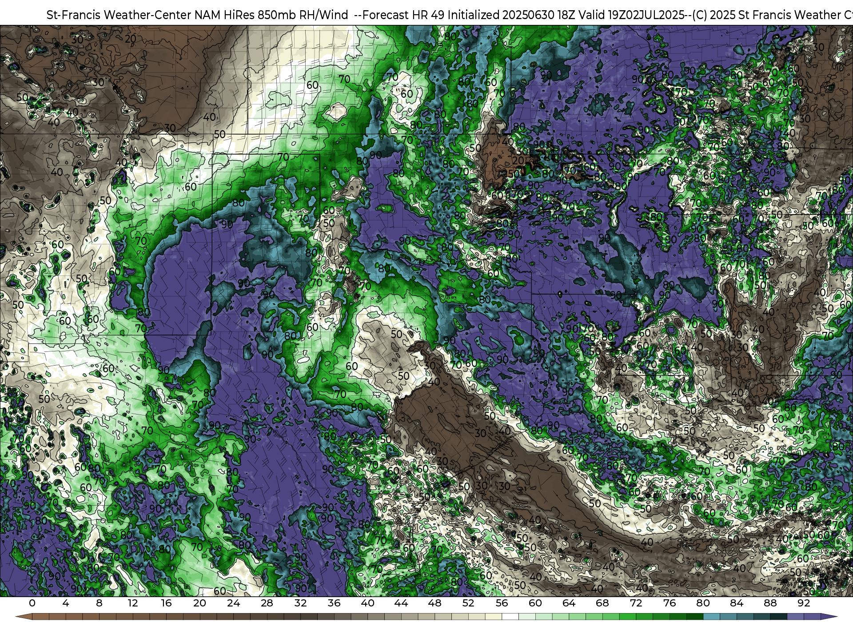Click the colorbar scale label "60"

point(535,603)
